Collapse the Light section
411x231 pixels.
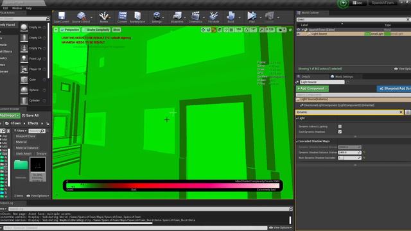[297, 118]
